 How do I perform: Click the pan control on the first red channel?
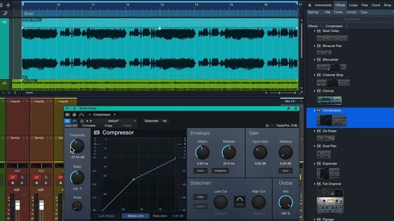pyautogui.click(x=18, y=166)
